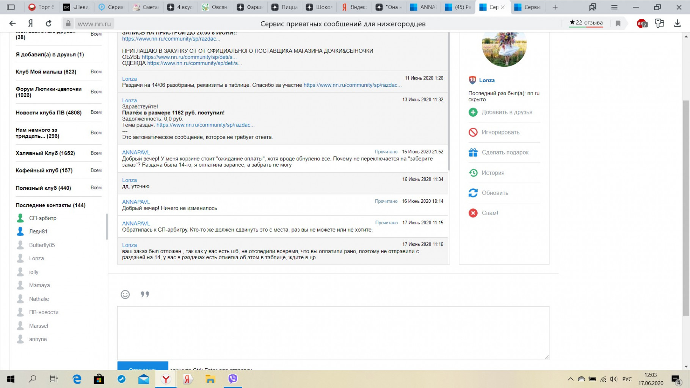Open the emoji smiley picker
This screenshot has width=690, height=388.
[x=125, y=294]
